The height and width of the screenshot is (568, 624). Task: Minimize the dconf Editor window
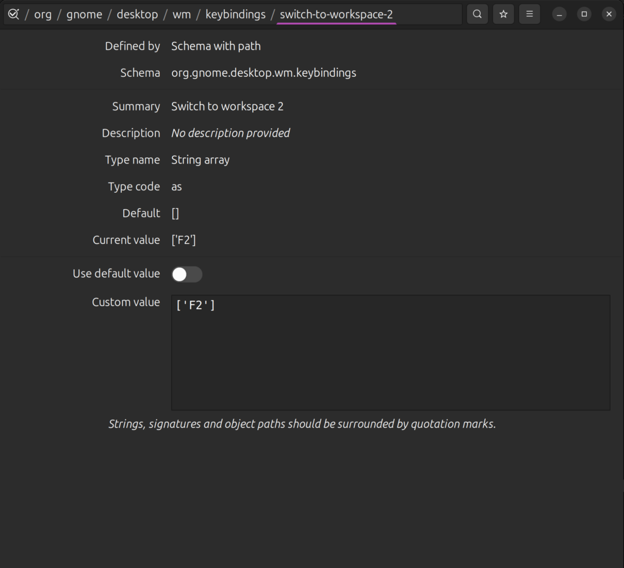pyautogui.click(x=559, y=14)
